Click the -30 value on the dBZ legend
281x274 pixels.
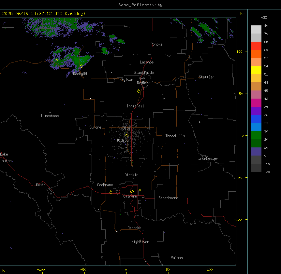[267, 172]
